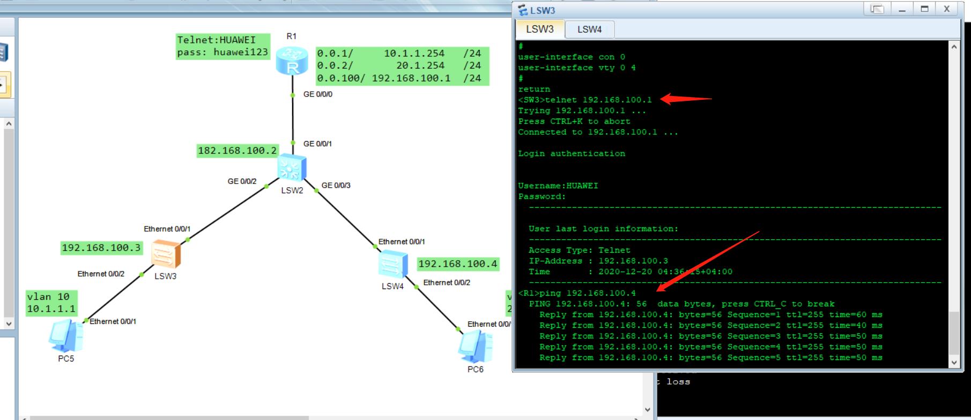Click the terminal vertical scrollbar thumb
Screen dimensions: 971x420
(954, 333)
